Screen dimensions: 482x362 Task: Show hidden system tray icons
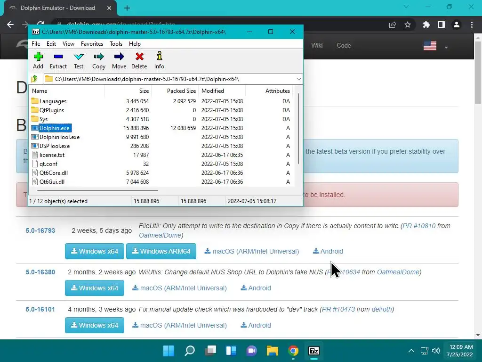[x=411, y=351]
